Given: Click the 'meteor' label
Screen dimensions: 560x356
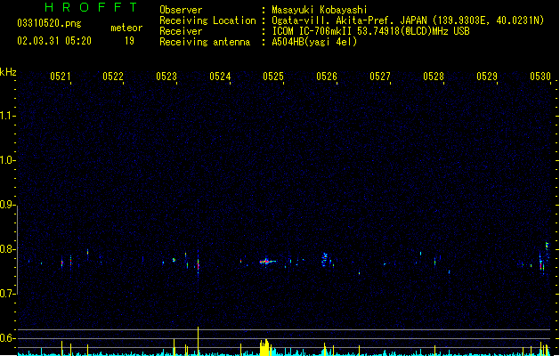Looking at the screenshot, I should pyautogui.click(x=126, y=28).
